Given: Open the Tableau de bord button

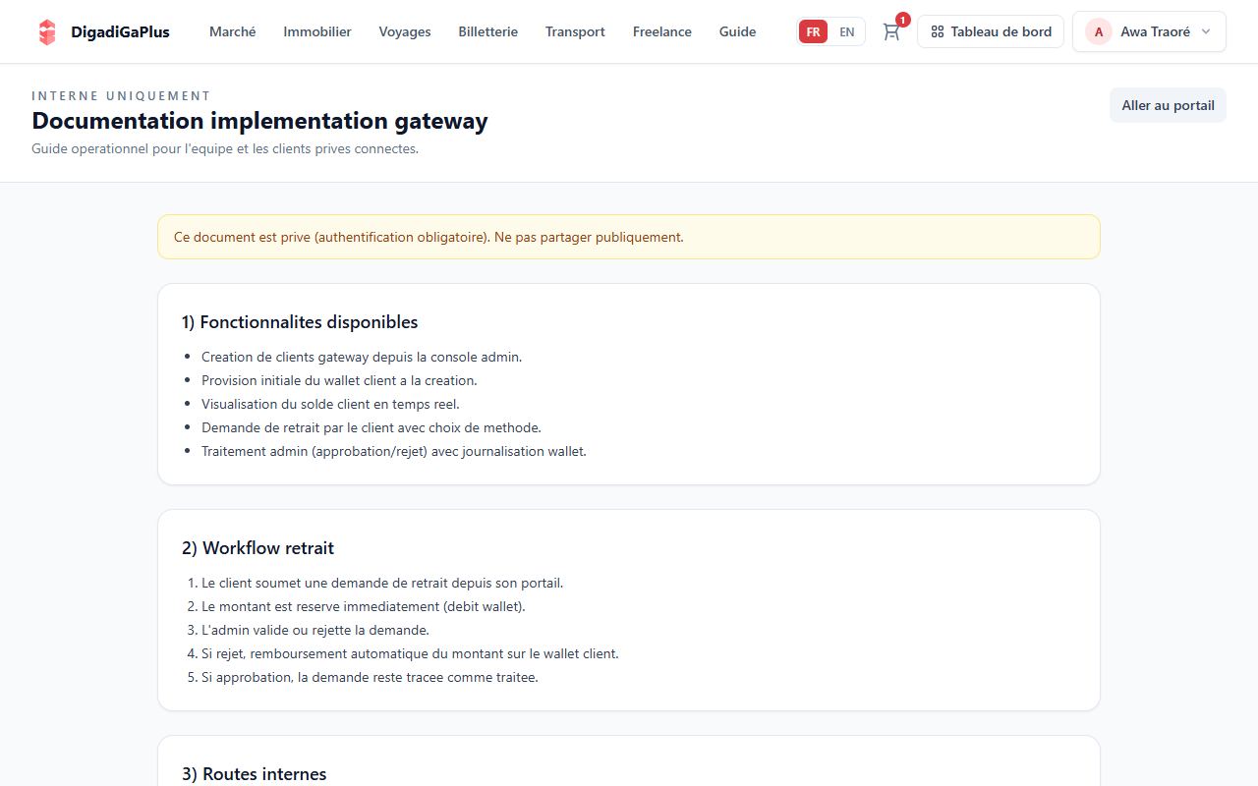Looking at the screenshot, I should click(x=991, y=31).
